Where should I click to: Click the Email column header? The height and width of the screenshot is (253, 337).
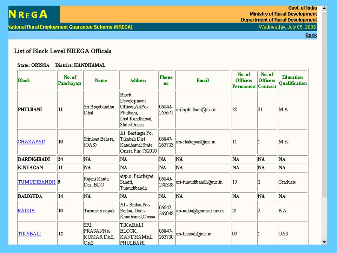(203, 80)
